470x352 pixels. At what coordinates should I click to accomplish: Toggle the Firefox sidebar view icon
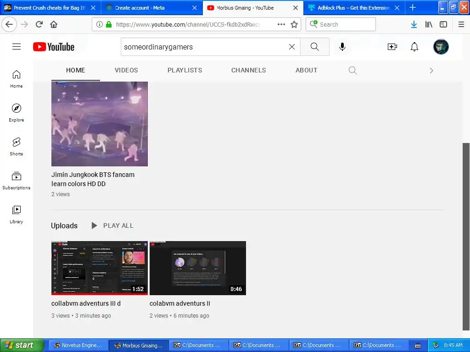point(443,24)
